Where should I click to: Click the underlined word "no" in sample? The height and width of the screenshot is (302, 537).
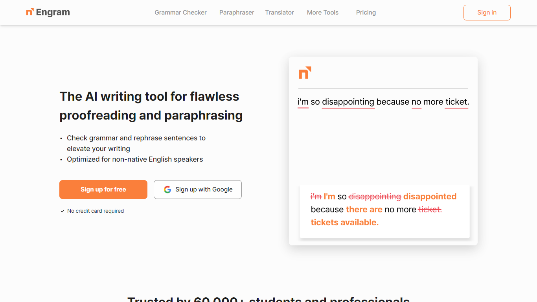[416, 102]
